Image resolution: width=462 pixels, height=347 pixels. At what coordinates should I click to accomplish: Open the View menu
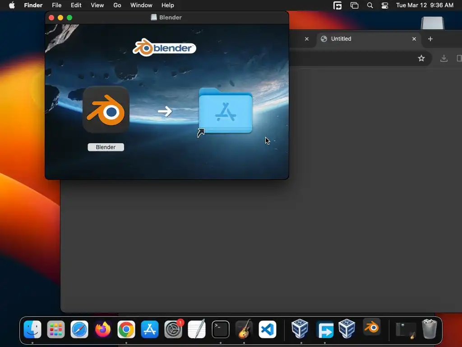coord(97,5)
